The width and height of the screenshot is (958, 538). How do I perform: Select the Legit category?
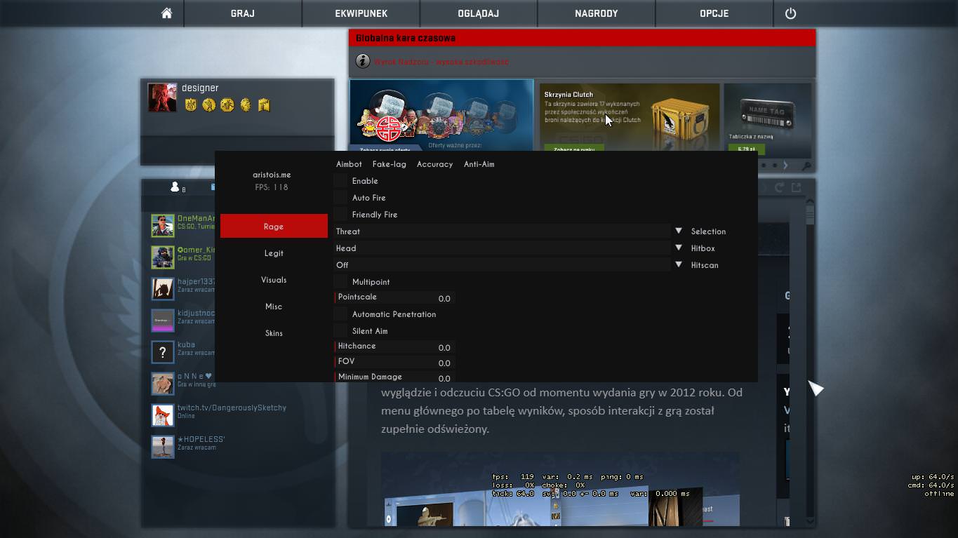pos(274,253)
